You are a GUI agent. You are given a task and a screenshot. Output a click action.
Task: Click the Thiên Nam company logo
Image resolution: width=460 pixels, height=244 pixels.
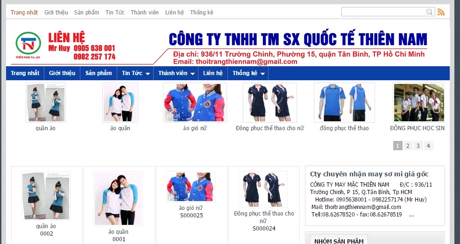click(x=28, y=45)
